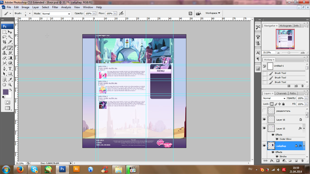This screenshot has width=310, height=174.
Task: Hide the сайдбар layer
Action: point(264,146)
